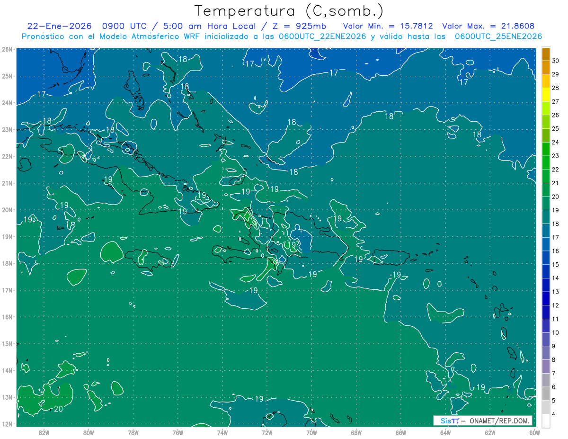Click the contour label 20 on the map
Screen dimensions: 568x439
pyautogui.click(x=59, y=409)
